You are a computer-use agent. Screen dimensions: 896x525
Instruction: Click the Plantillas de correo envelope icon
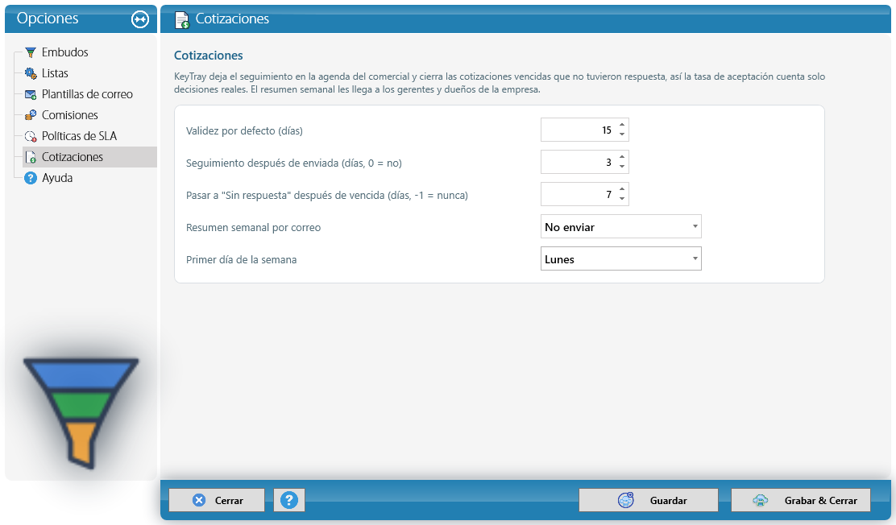pos(31,94)
